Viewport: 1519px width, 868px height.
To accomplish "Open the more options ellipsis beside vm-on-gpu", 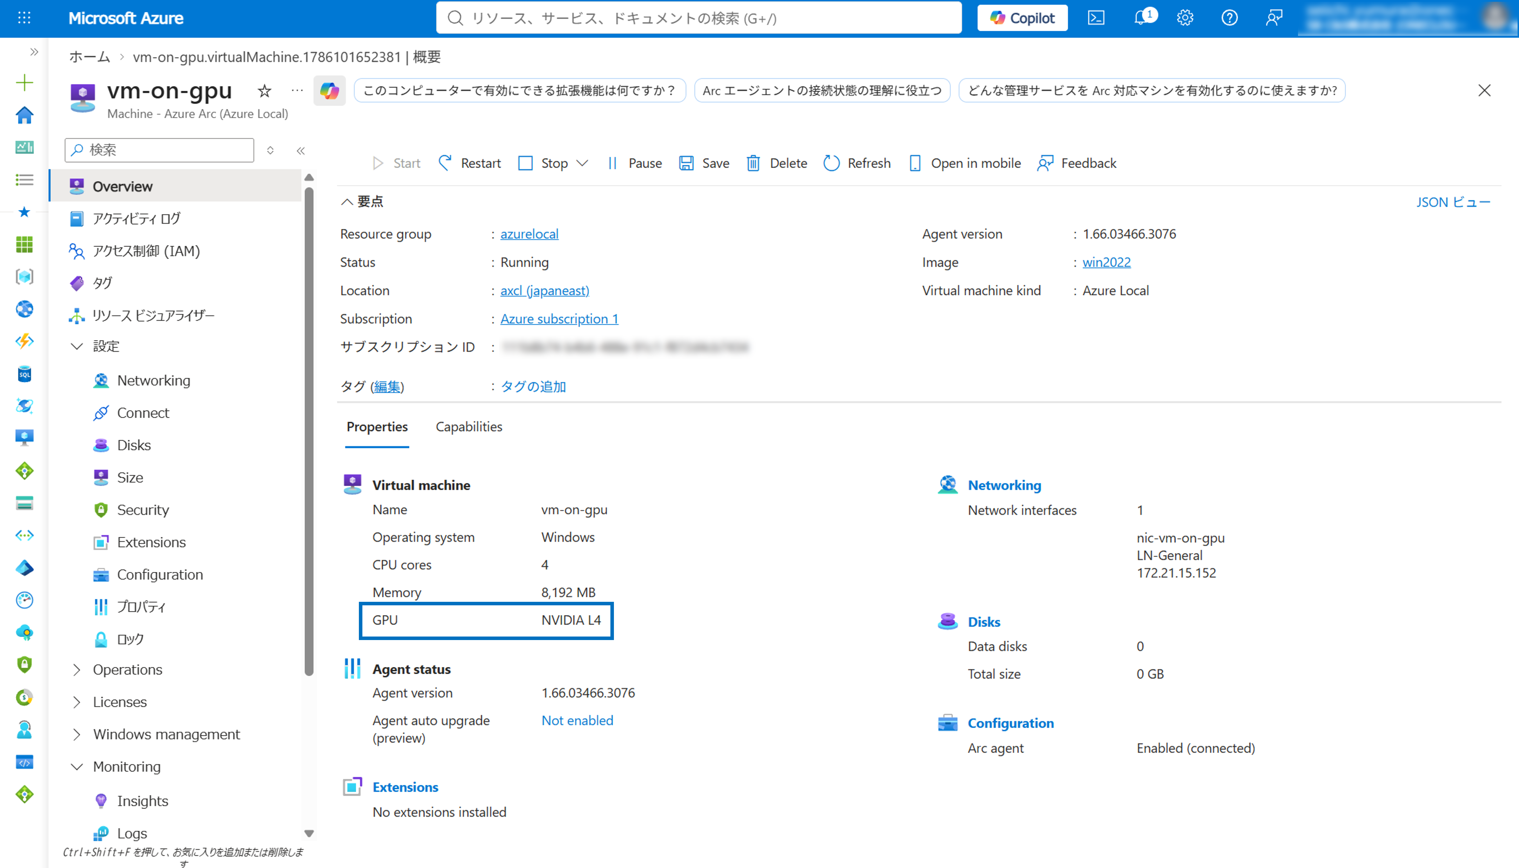I will click(297, 90).
